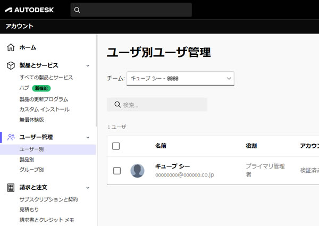Open カスタム インストール
319x226 pixels.
(45, 109)
